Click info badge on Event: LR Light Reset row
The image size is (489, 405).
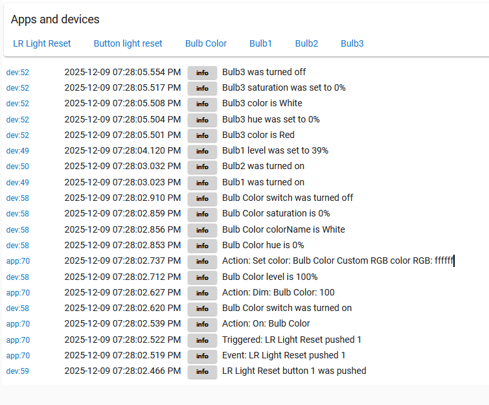[x=202, y=356]
